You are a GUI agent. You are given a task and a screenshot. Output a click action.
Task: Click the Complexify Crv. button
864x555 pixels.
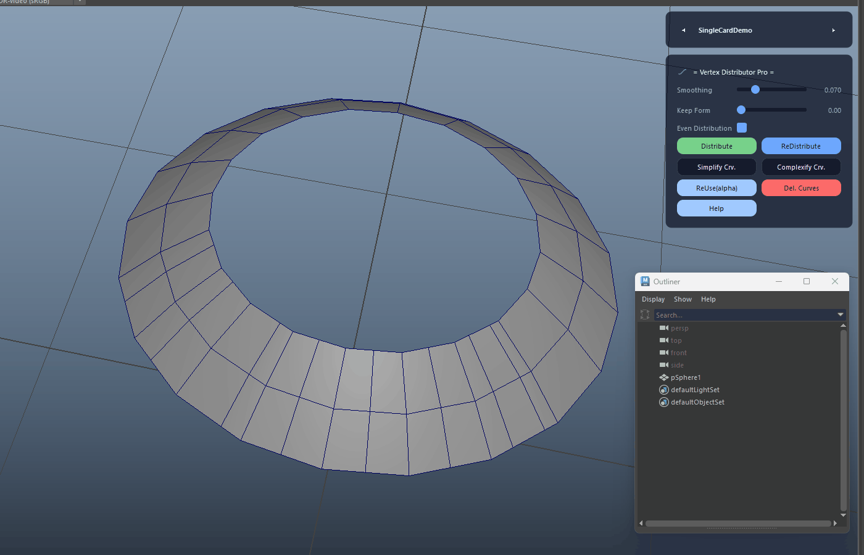point(801,167)
